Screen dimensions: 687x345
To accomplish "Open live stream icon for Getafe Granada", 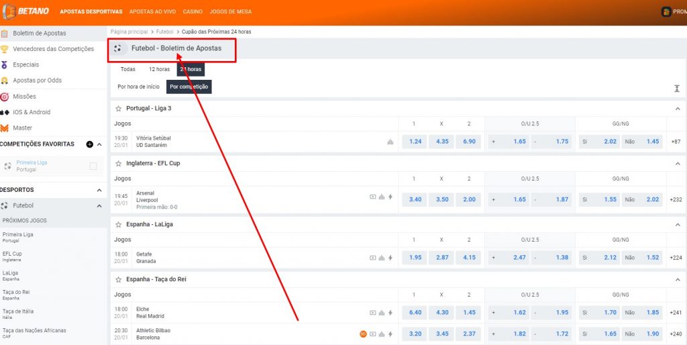I will (373, 258).
